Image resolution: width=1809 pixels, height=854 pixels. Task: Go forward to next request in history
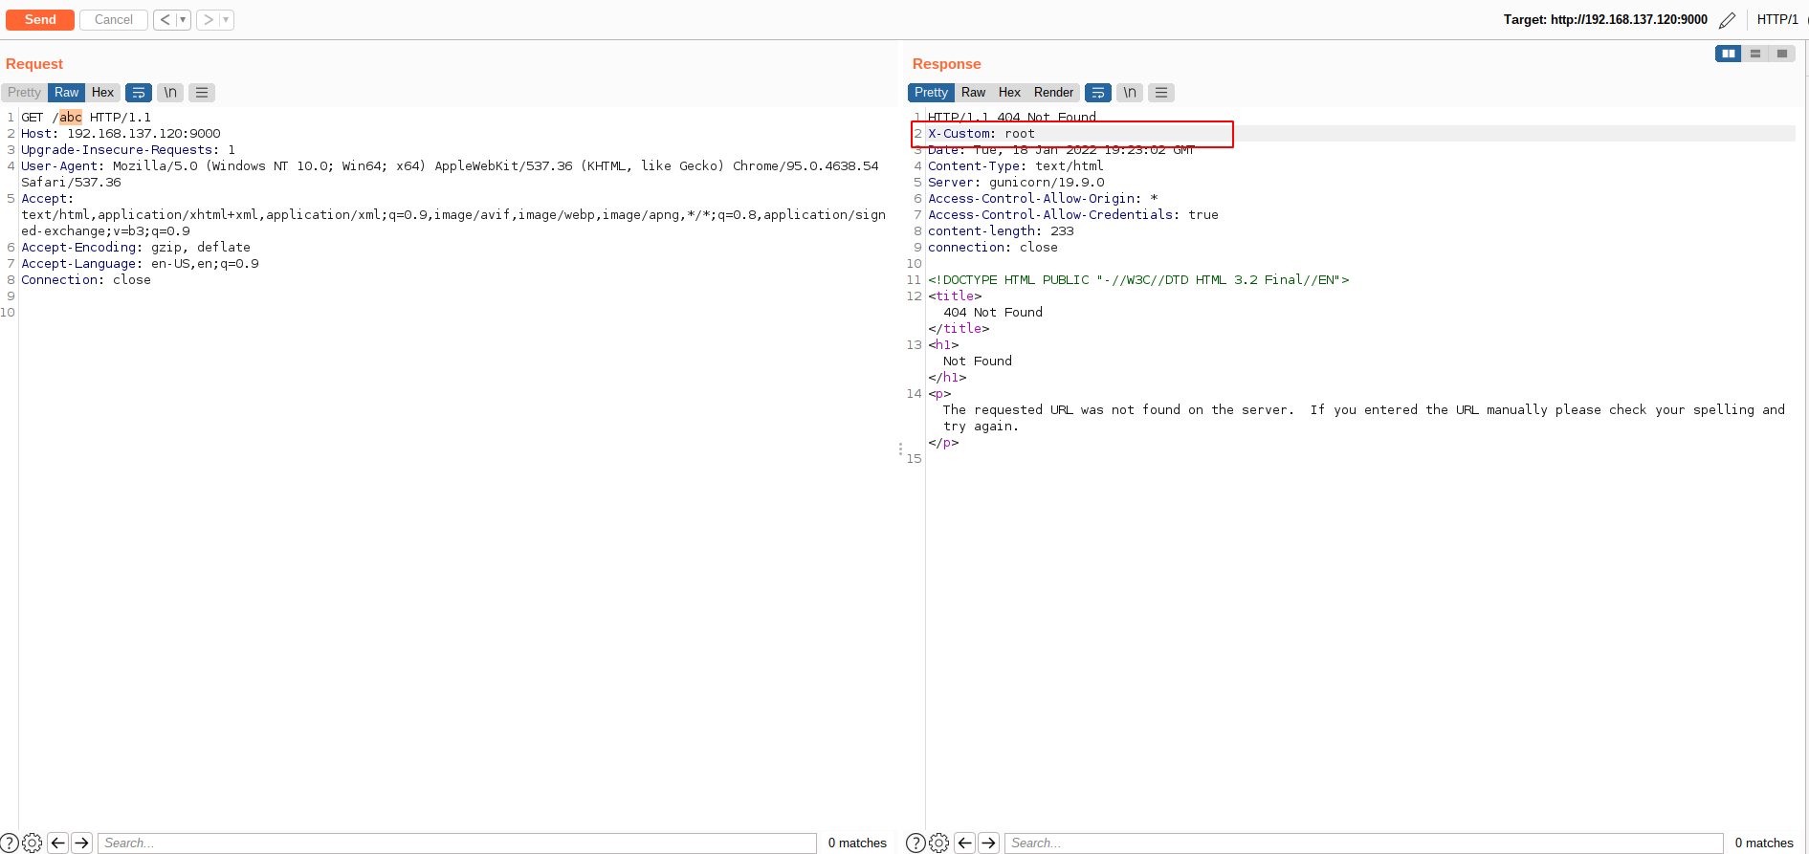click(208, 19)
